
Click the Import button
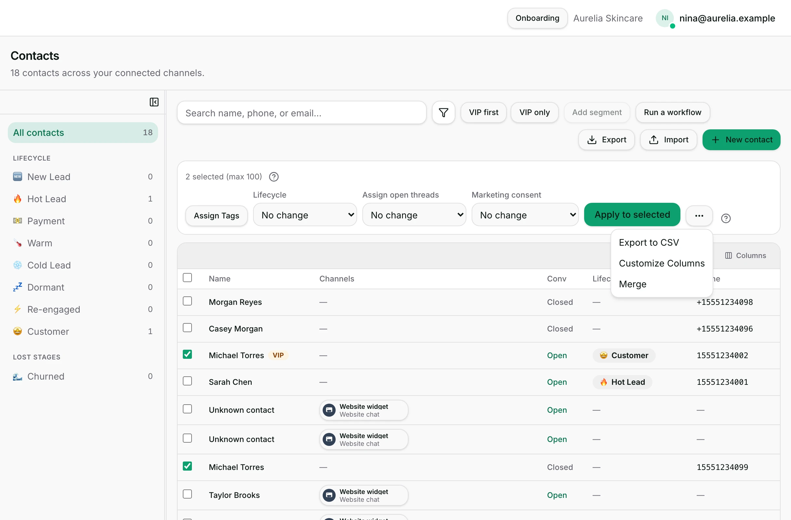click(x=668, y=140)
